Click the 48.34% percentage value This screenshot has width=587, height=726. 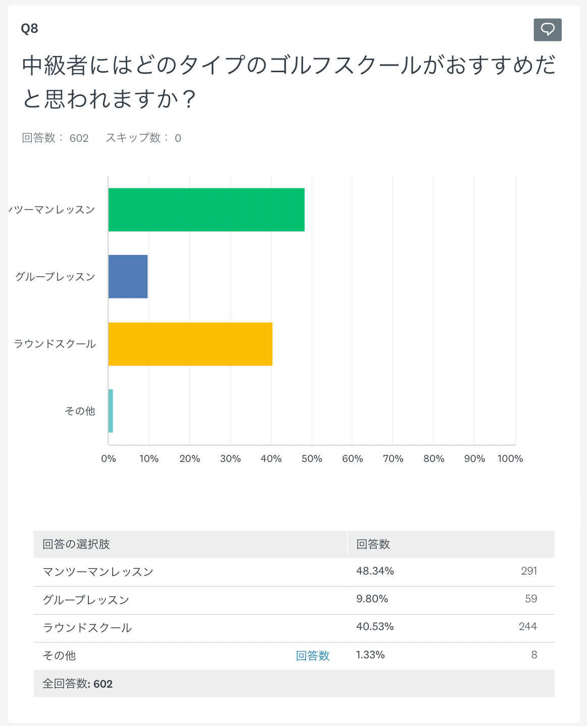click(375, 571)
